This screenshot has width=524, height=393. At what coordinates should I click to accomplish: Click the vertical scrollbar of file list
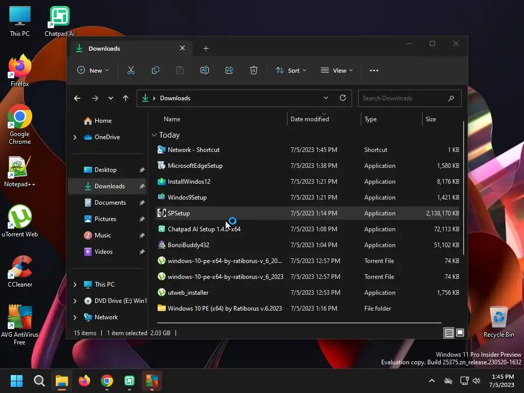tap(464, 188)
